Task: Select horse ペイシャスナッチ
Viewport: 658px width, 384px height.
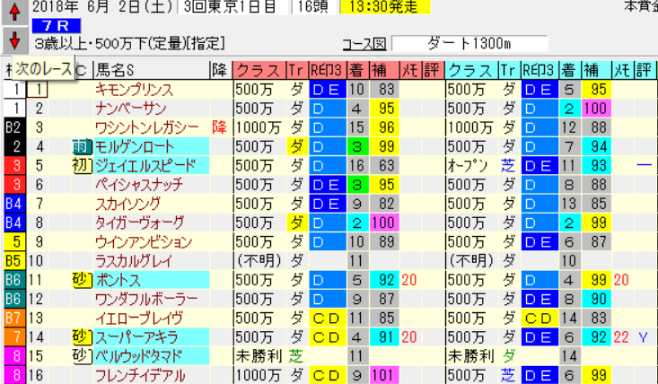Action: pyautogui.click(x=139, y=185)
